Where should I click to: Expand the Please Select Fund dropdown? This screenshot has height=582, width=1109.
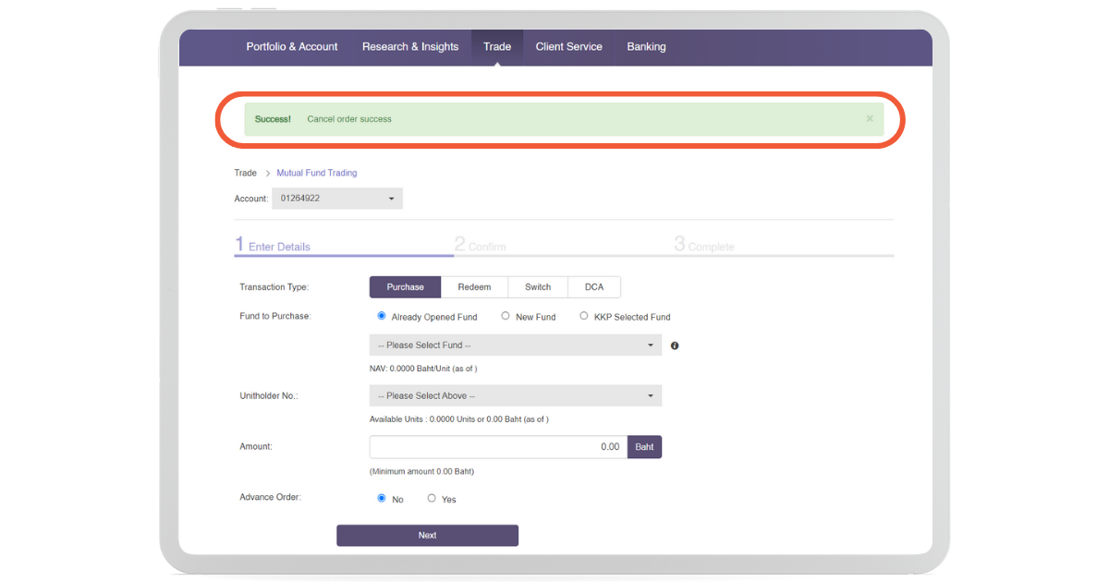click(515, 346)
